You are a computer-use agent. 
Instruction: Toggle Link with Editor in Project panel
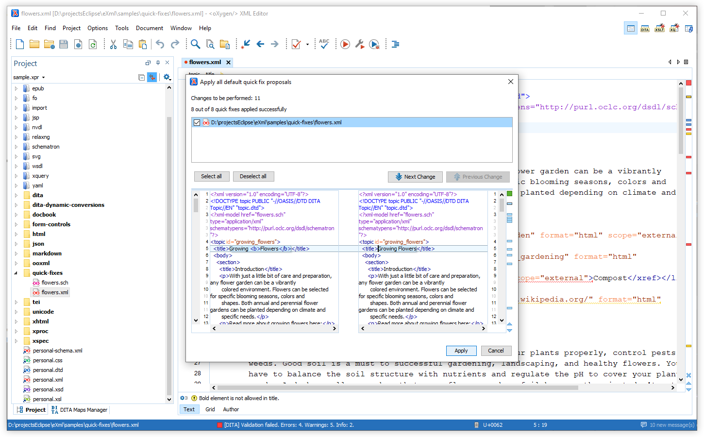tap(152, 77)
